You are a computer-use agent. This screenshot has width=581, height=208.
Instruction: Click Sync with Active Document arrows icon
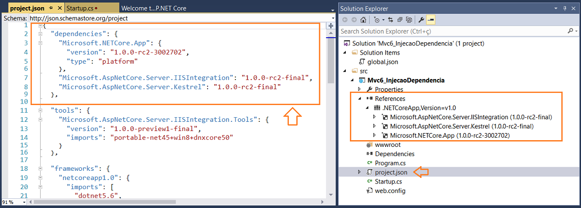[390, 19]
